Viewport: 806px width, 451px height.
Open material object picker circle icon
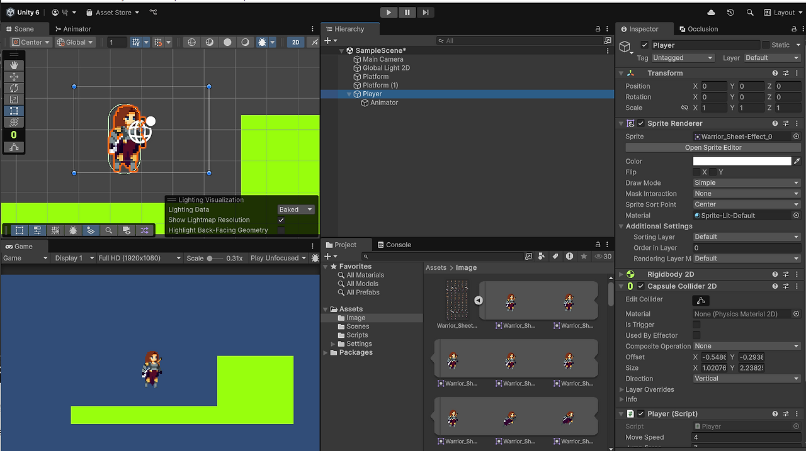pyautogui.click(x=797, y=215)
